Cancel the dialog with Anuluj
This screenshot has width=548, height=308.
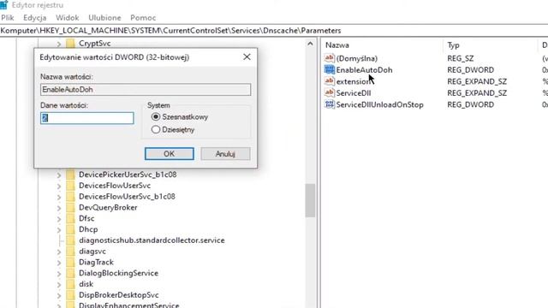click(x=225, y=154)
